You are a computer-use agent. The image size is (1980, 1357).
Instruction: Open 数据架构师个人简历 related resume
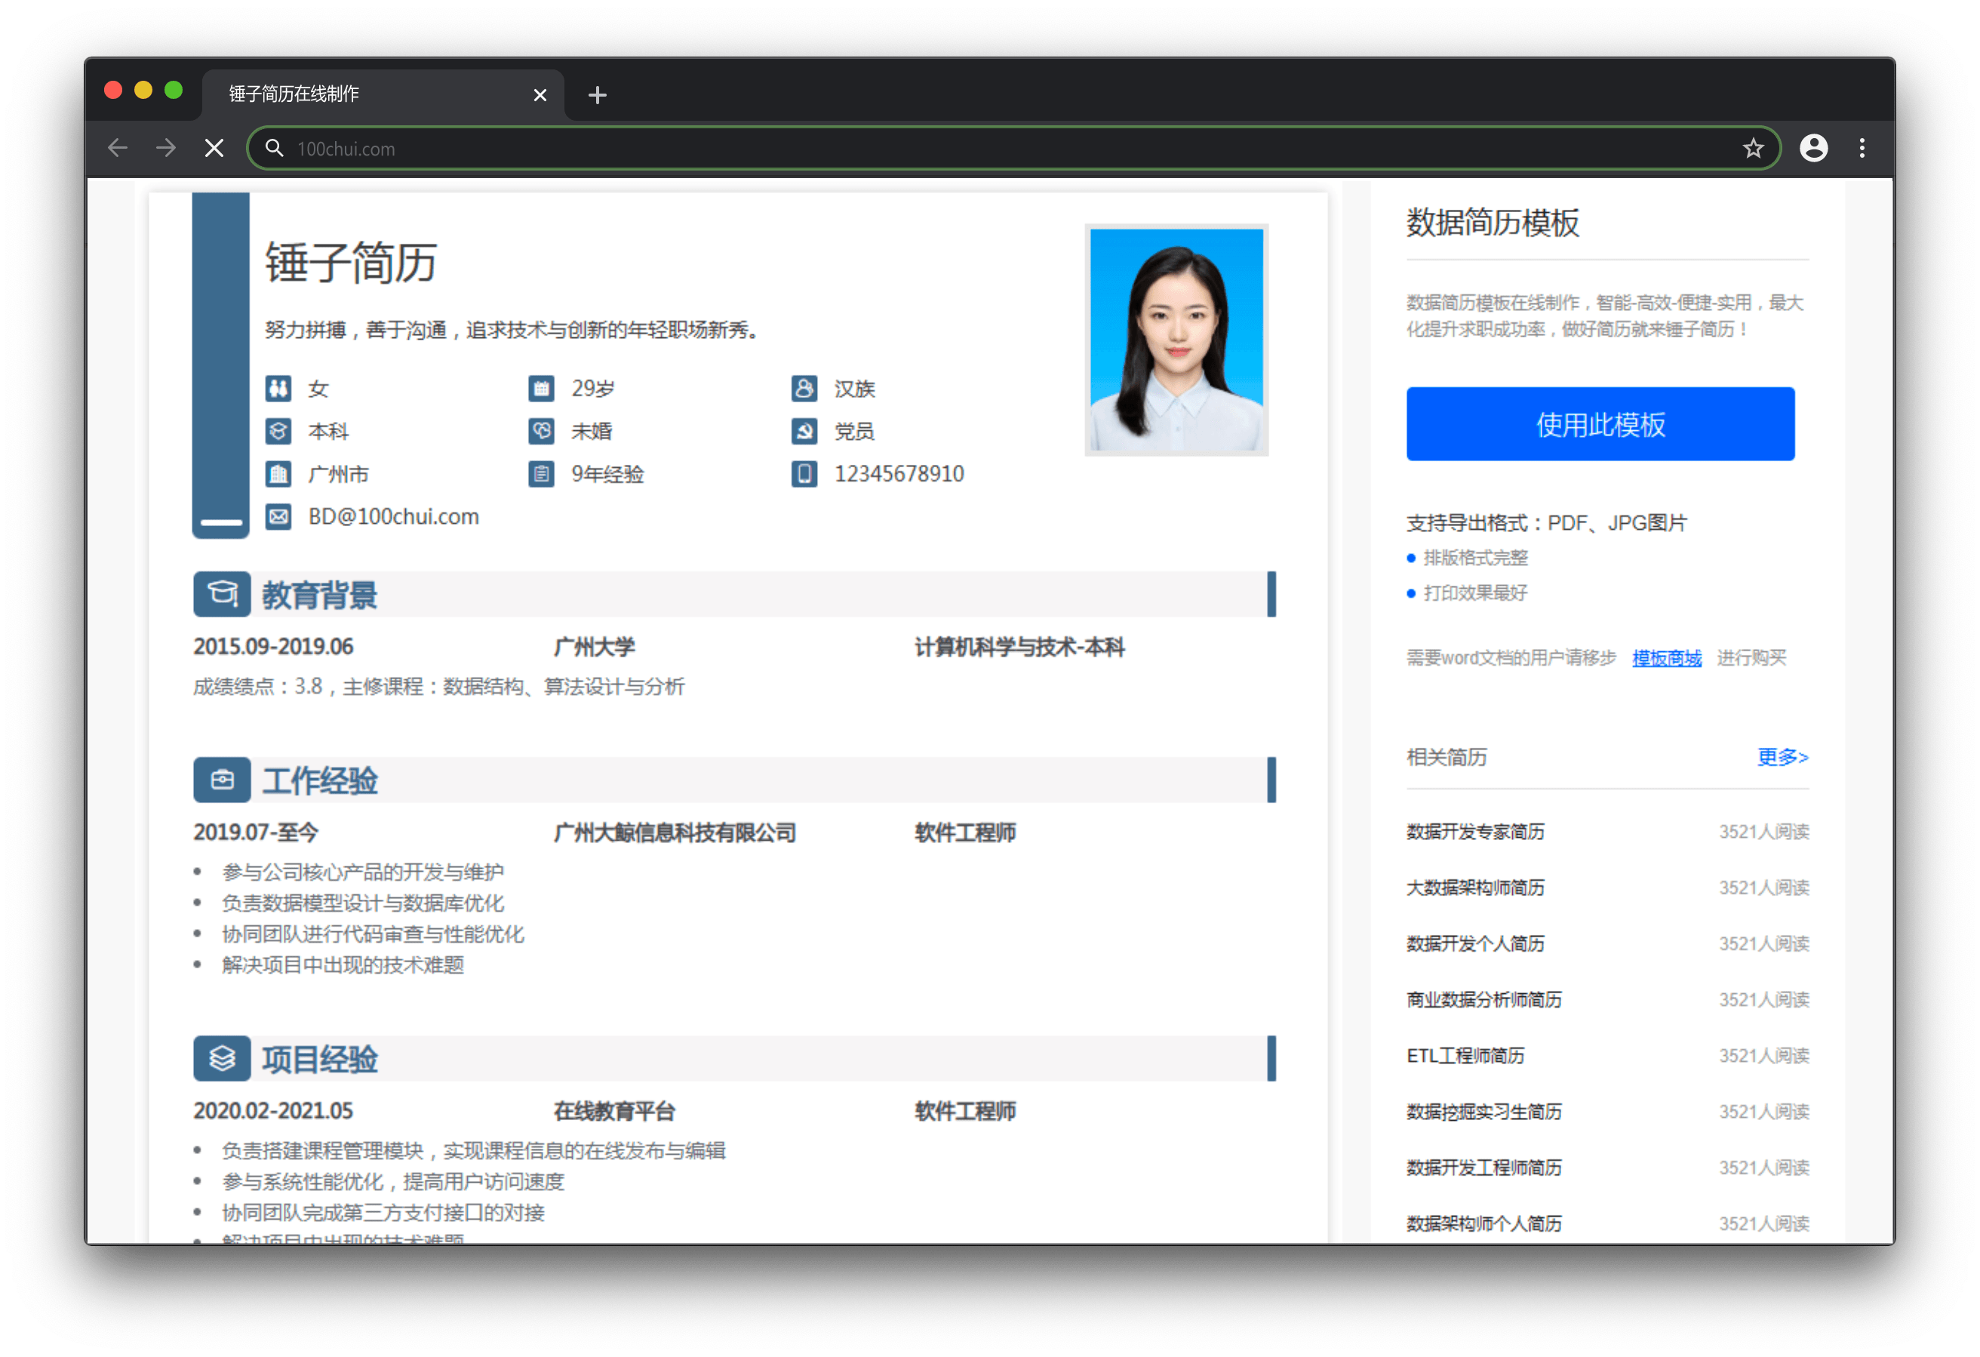click(1484, 1224)
